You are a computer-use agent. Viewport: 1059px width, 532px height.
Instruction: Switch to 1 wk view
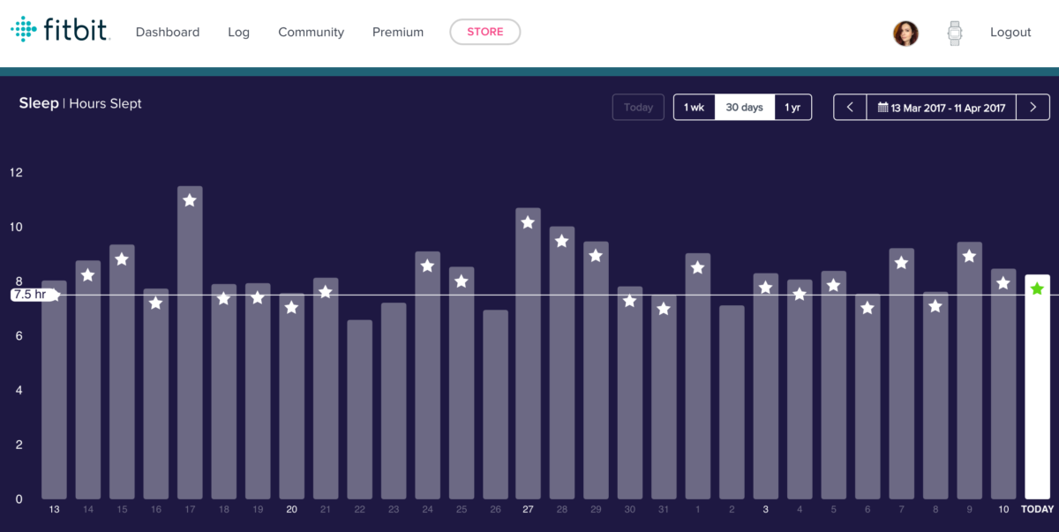694,108
